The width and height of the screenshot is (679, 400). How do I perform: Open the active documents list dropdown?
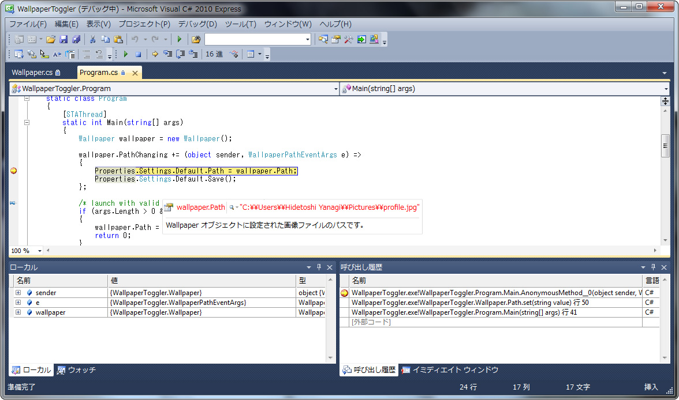(x=665, y=73)
